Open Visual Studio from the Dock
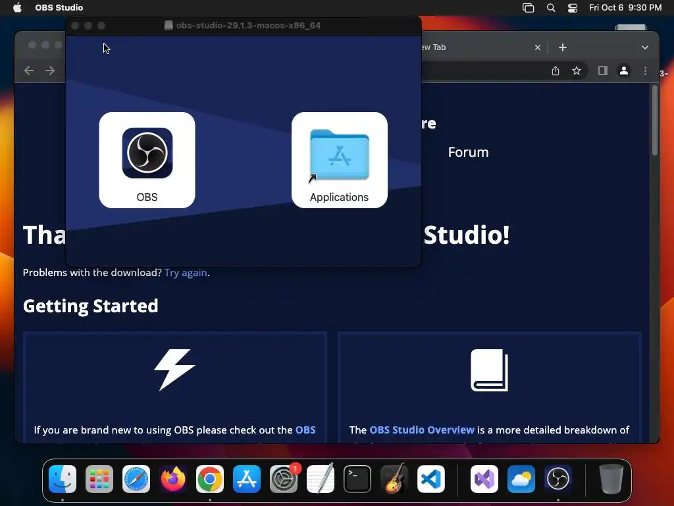Image resolution: width=674 pixels, height=506 pixels. coord(484,478)
